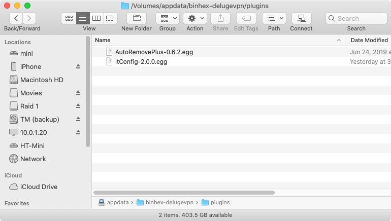Open iPhone in sidebar
The width and height of the screenshot is (391, 221).
30,67
